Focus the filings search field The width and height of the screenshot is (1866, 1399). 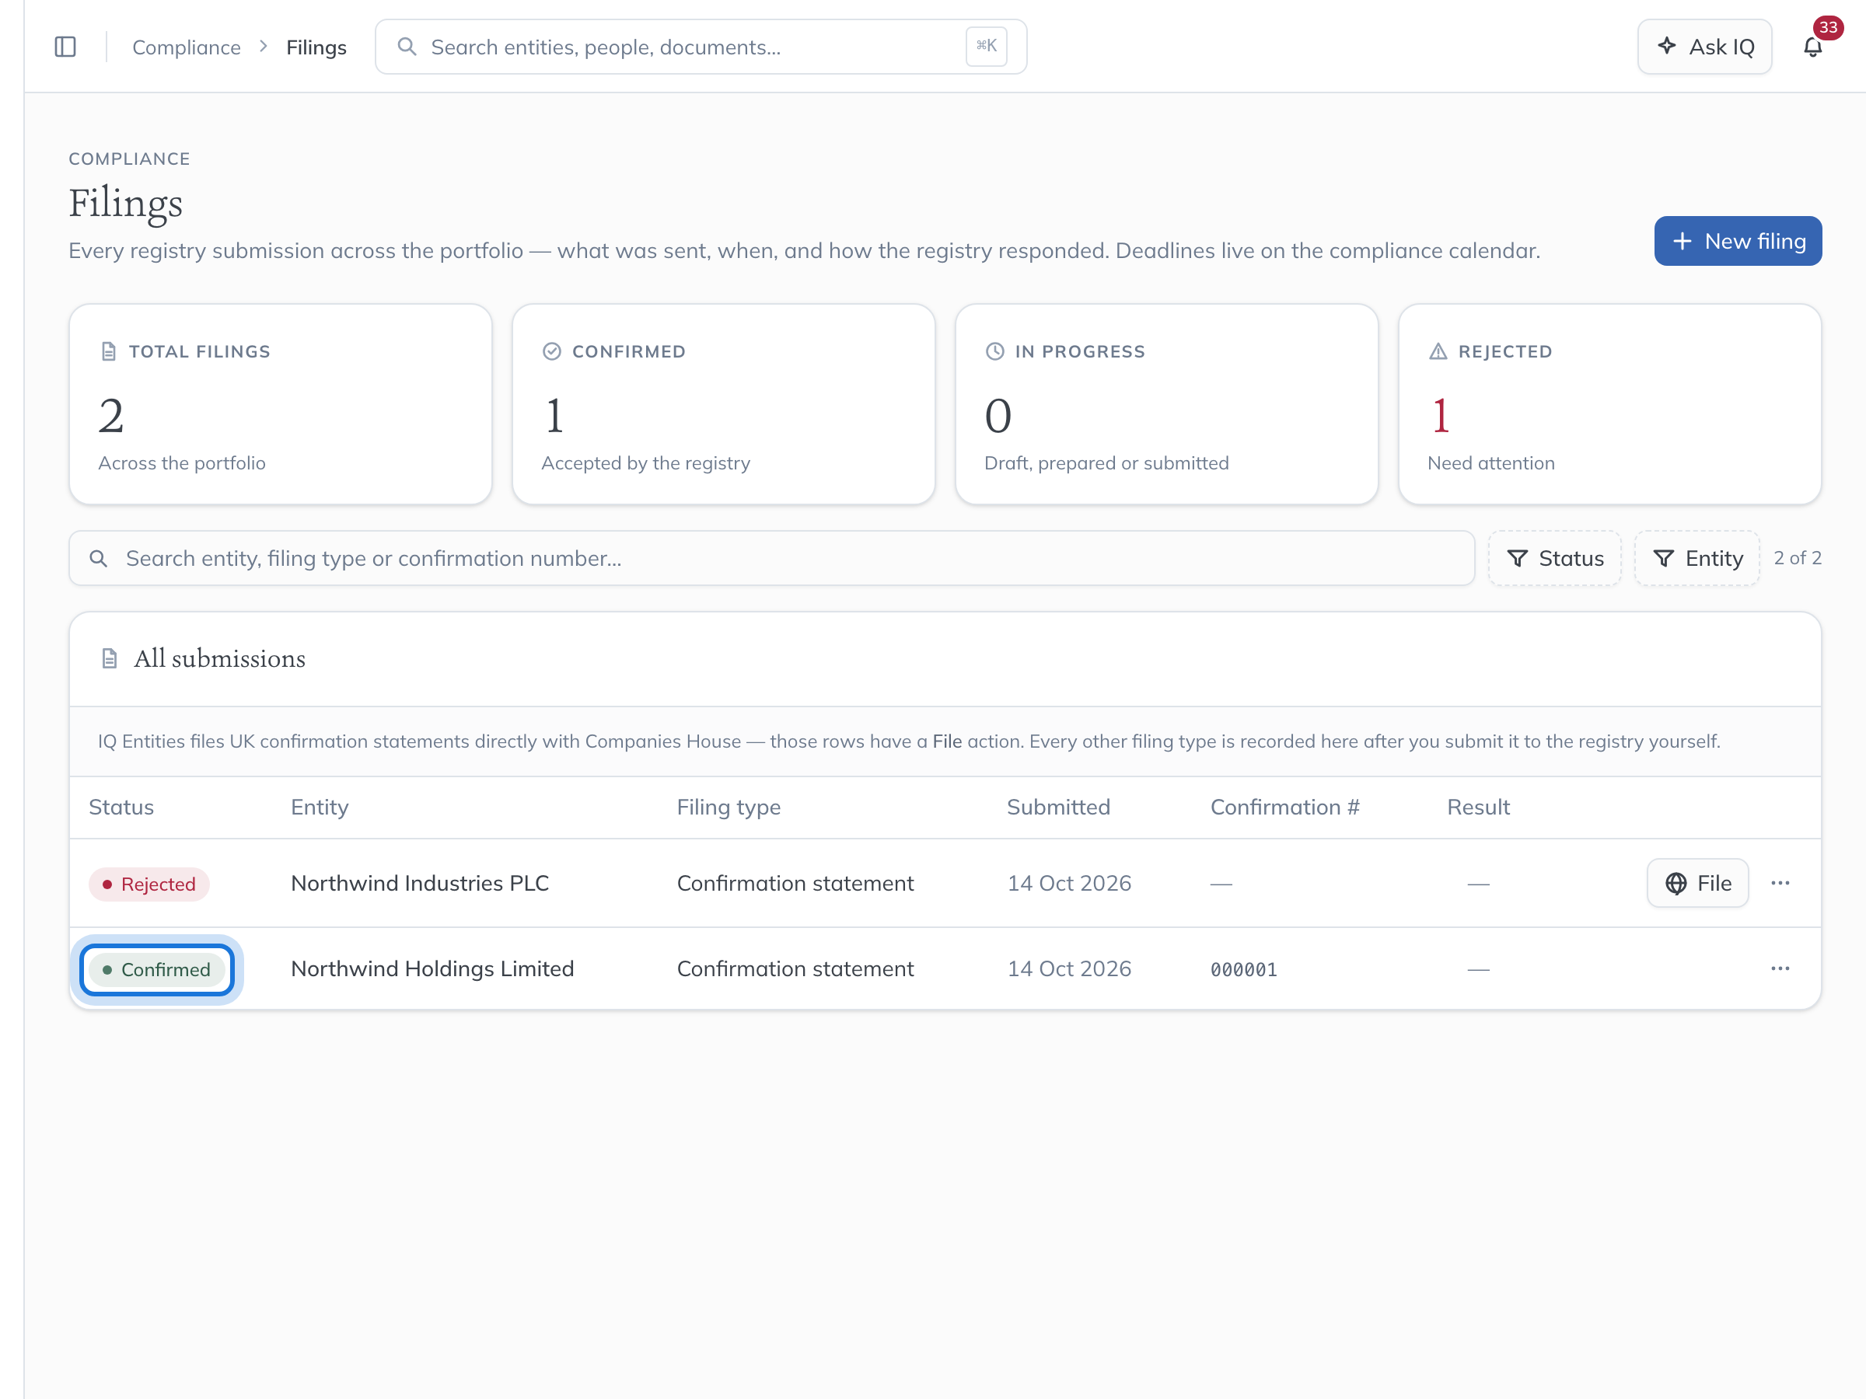click(771, 558)
